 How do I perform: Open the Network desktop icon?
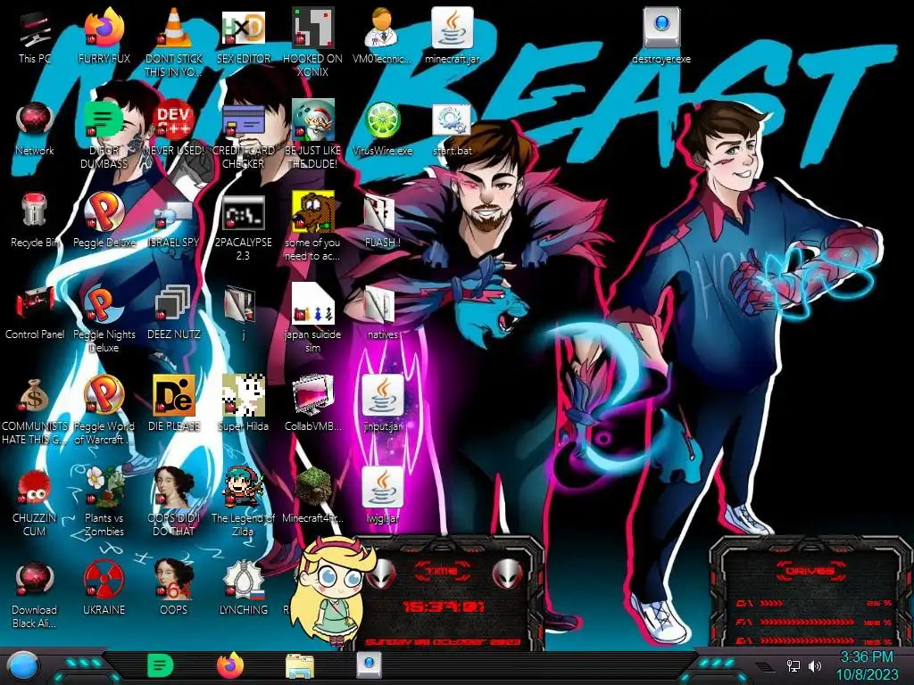pyautogui.click(x=35, y=128)
